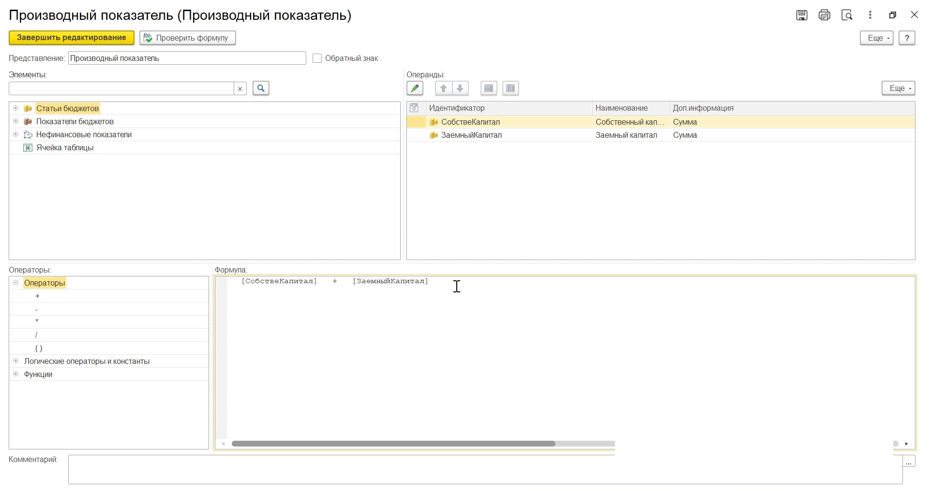Click the icon beside Нефинансовые показатели

point(28,135)
